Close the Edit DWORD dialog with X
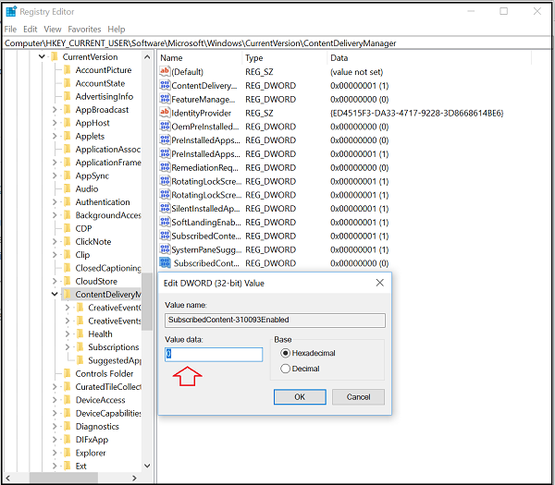Screen dimensions: 555x485 click(380, 283)
